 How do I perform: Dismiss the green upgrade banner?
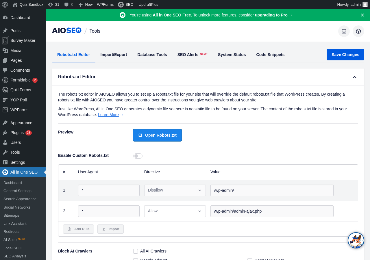pyautogui.click(x=362, y=15)
